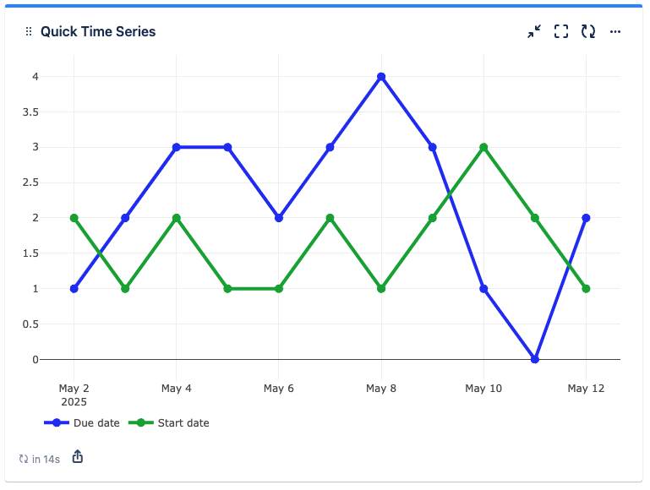The height and width of the screenshot is (490, 650).
Task: Click the Start date peak point at May 10
Action: click(x=483, y=147)
